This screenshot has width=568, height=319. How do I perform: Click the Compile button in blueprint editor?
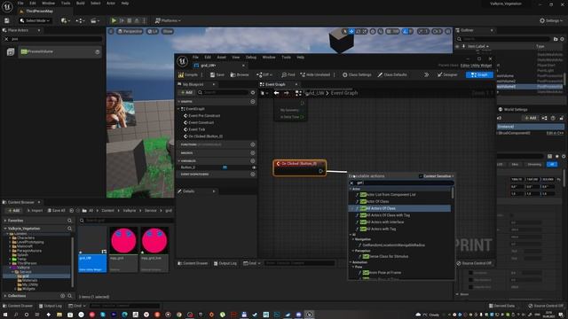pos(188,74)
